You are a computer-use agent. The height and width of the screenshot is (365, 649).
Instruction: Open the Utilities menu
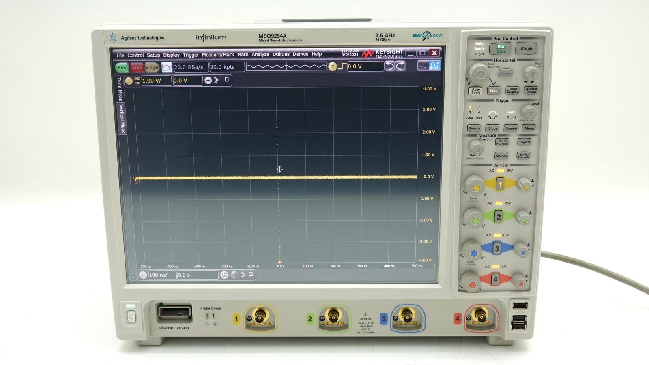[281, 54]
